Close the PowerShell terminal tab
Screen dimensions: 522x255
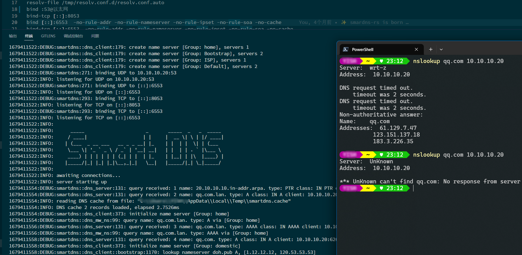pos(416,49)
